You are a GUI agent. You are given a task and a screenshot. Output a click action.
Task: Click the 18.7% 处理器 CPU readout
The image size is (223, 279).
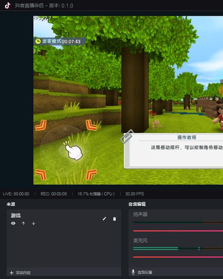[x=96, y=194]
